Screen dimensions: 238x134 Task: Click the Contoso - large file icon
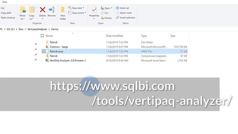[47, 47]
